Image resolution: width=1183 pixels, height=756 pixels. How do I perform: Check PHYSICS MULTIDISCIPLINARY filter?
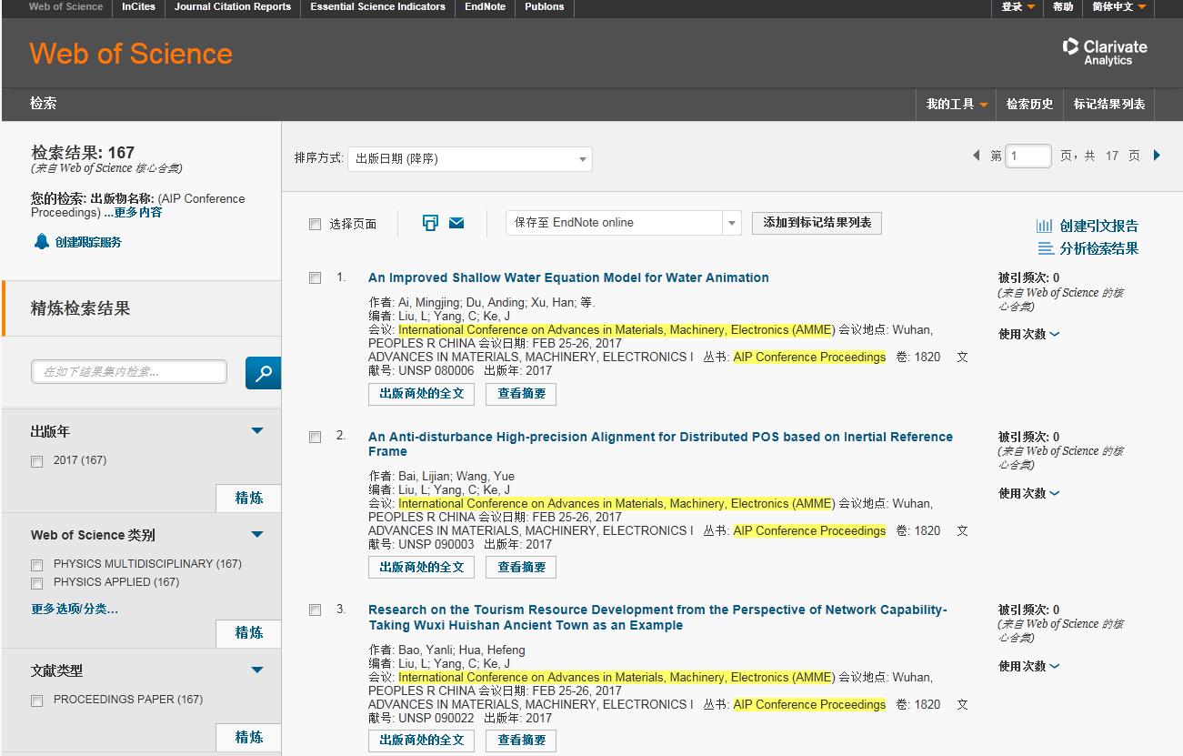(x=37, y=565)
